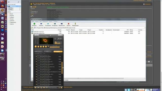Click the VK 'B' social icon in page footer
The image size is (162, 91).
[x=126, y=90]
